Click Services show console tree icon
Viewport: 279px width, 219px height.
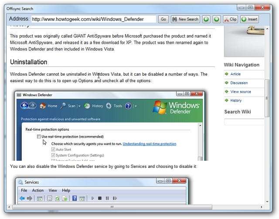point(40,198)
